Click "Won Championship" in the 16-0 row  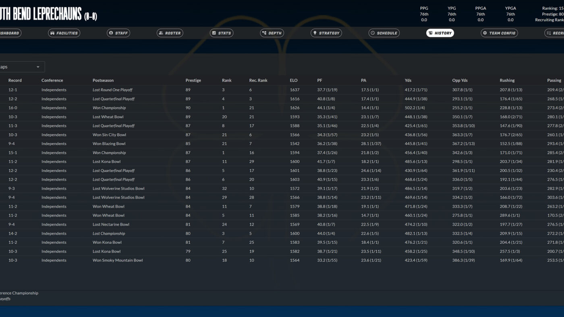109,108
